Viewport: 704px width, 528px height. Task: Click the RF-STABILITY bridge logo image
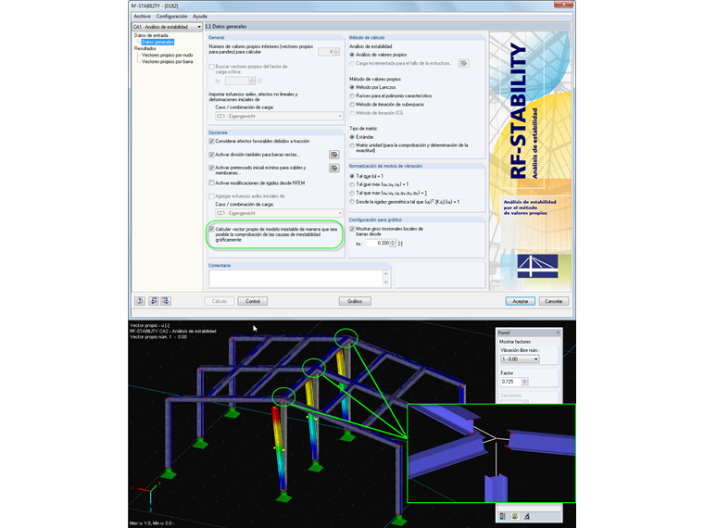[537, 266]
